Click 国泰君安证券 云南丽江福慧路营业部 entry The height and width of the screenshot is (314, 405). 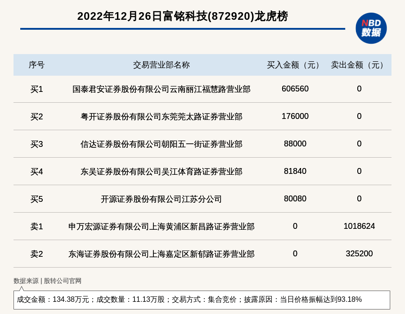coord(161,89)
